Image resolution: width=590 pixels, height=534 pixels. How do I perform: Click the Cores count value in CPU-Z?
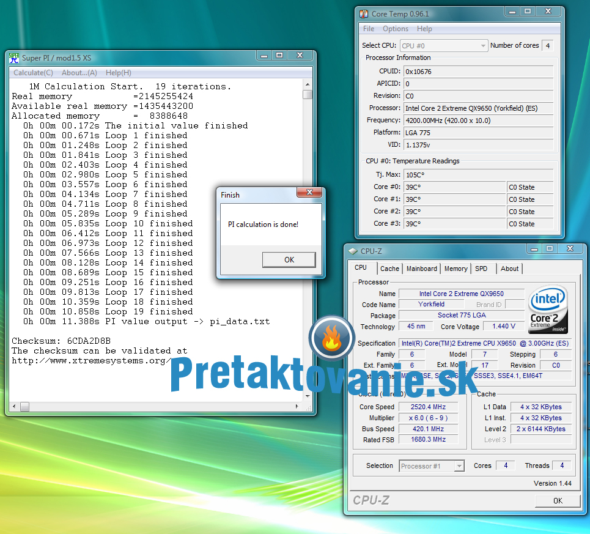pos(506,465)
